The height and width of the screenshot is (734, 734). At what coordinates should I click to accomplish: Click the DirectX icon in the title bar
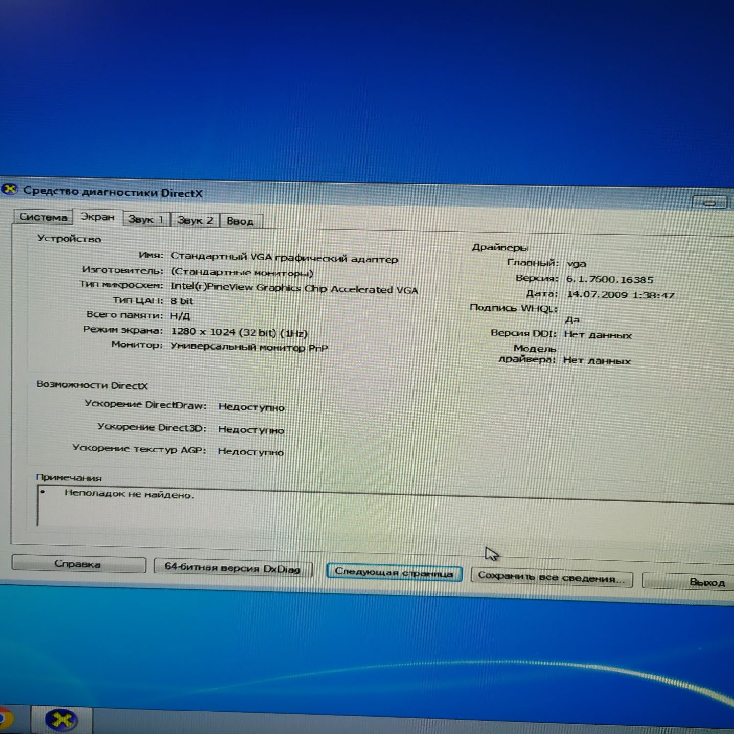[x=9, y=189]
